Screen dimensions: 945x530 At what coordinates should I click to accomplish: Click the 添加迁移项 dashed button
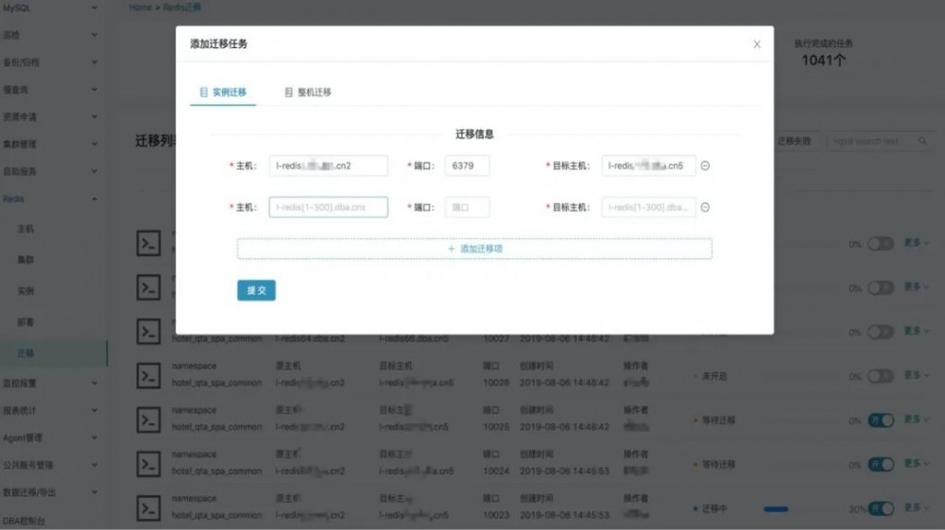pos(474,248)
